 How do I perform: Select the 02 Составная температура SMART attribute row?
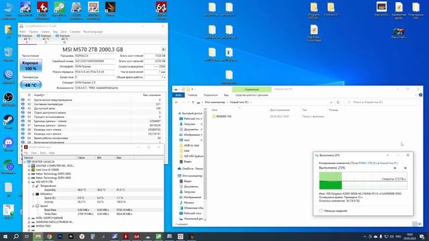[92, 104]
